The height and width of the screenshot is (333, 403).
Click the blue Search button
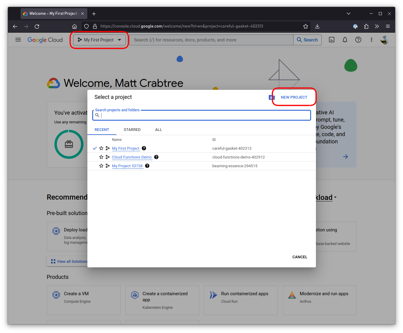pyautogui.click(x=307, y=40)
